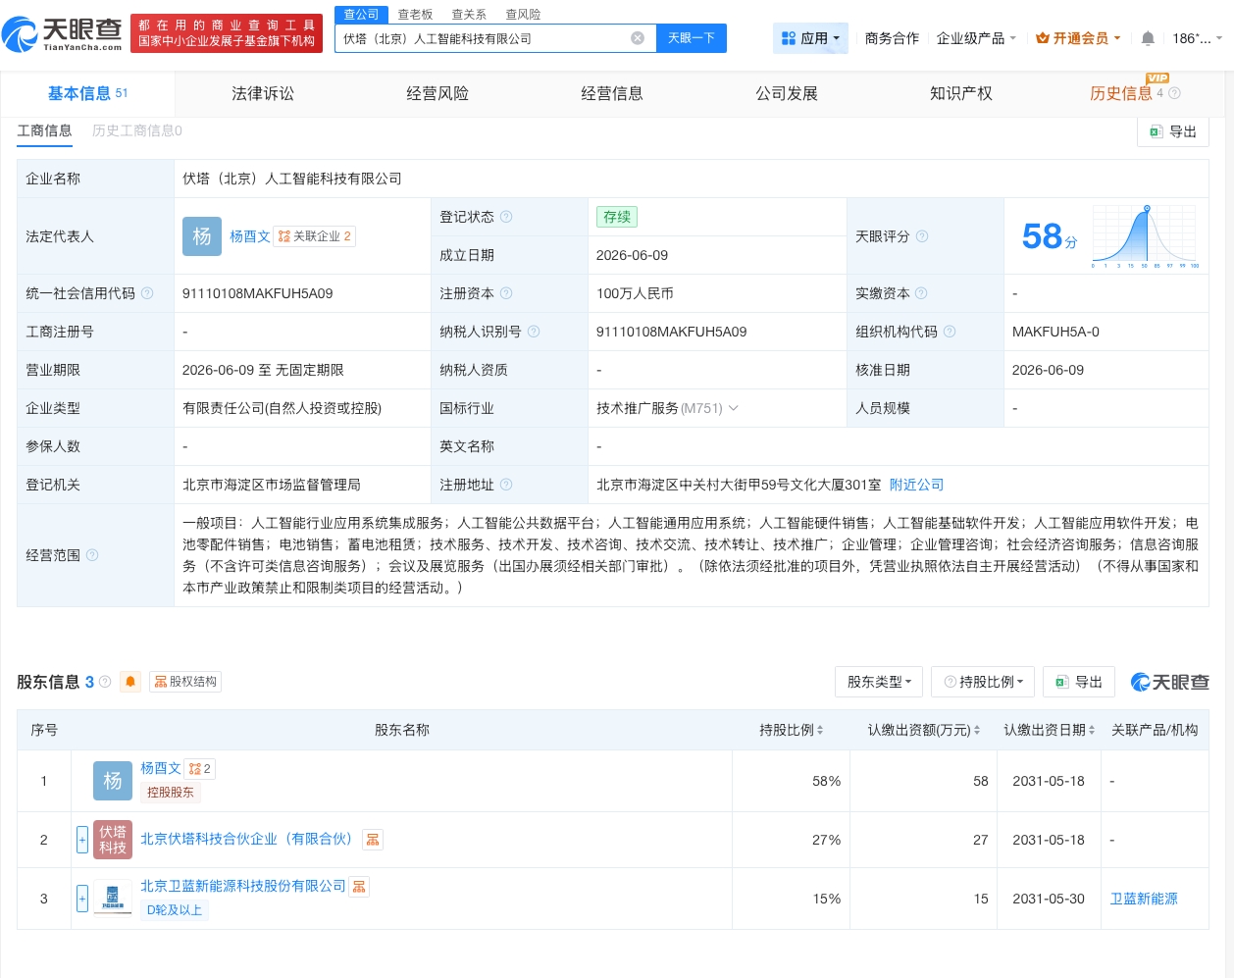
Task: Open the 股权结构 button
Action: click(x=185, y=682)
